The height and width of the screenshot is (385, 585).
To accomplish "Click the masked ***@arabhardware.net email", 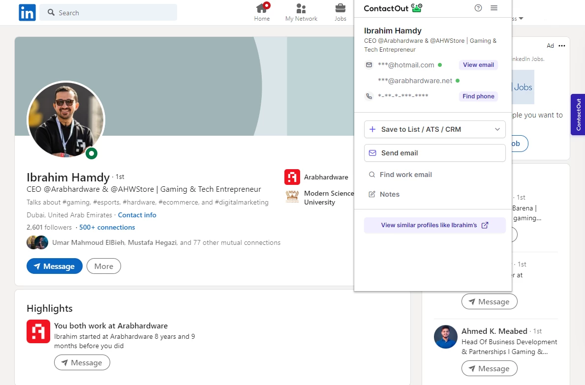I will click(x=415, y=81).
